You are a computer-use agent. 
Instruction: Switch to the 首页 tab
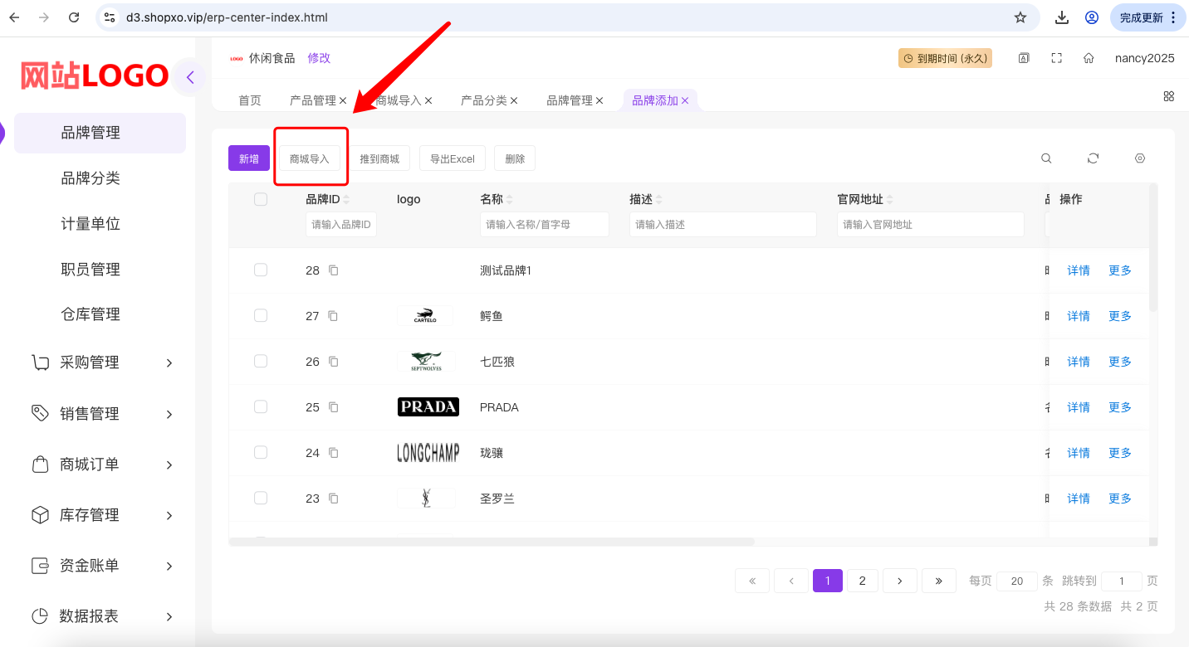(x=250, y=100)
